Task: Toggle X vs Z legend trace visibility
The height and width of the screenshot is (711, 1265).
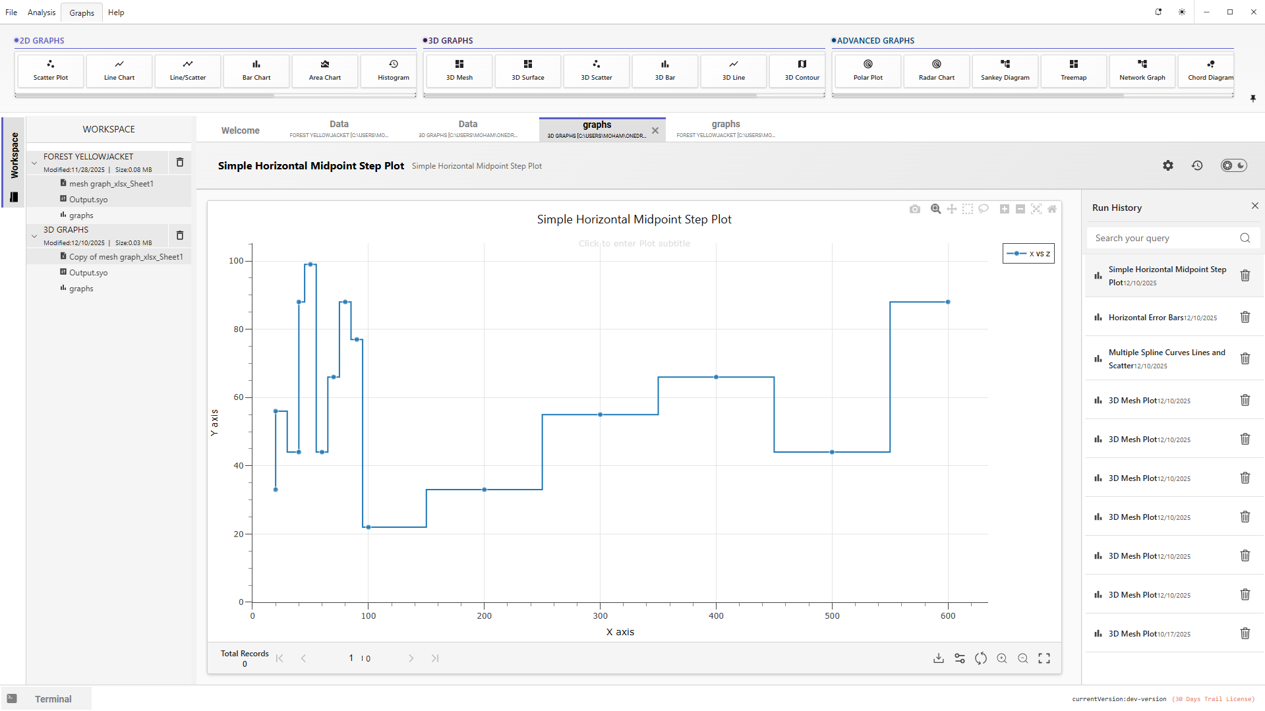Action: (x=1028, y=254)
